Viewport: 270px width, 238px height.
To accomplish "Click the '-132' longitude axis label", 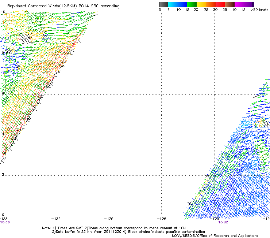I will click(x=56, y=219).
